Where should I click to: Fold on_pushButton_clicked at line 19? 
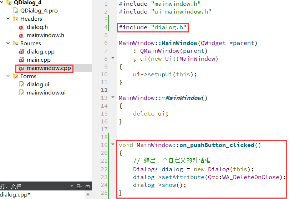[x=113, y=144]
